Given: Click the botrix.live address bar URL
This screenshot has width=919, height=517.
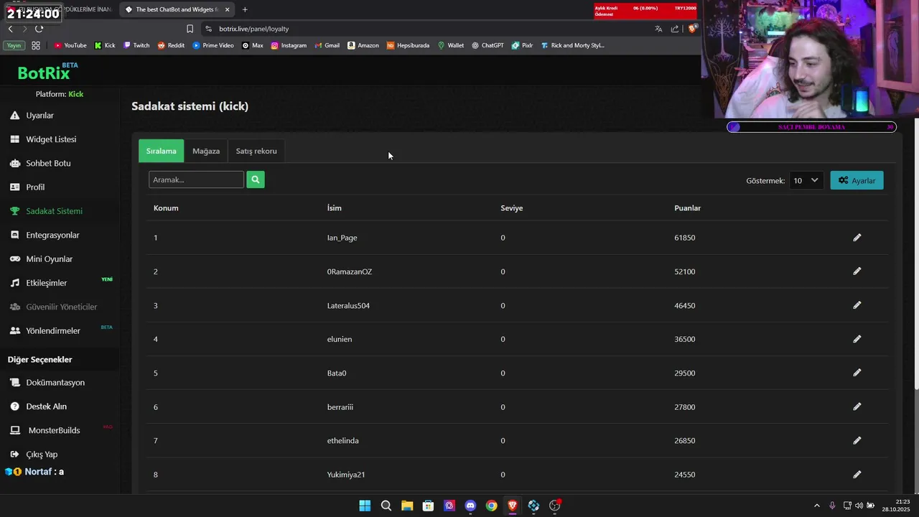Looking at the screenshot, I should pos(253,29).
